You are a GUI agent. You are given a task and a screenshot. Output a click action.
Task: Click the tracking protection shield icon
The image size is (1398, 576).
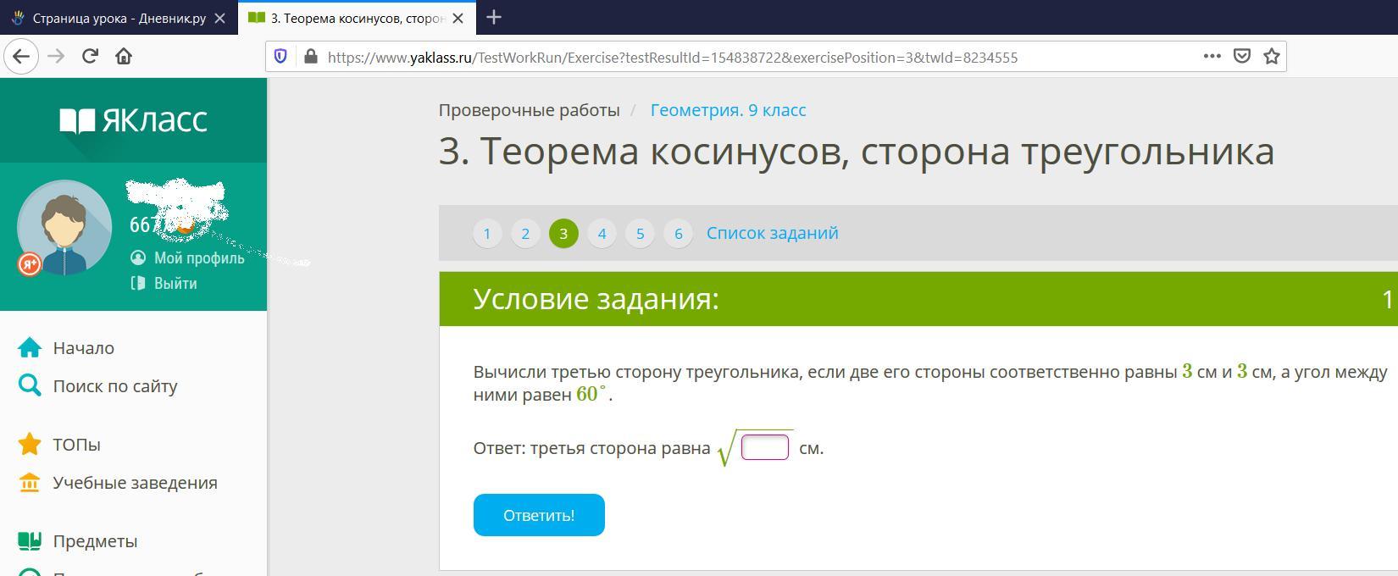coord(280,57)
